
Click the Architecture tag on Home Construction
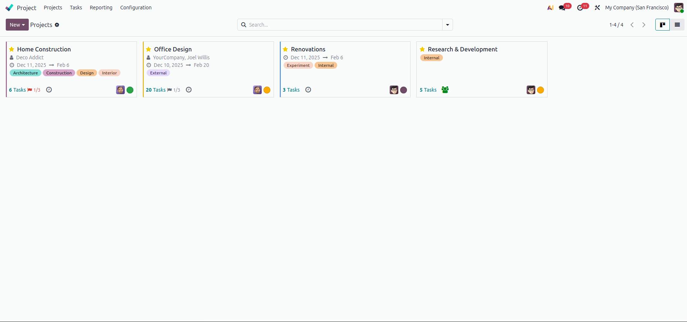coord(26,73)
